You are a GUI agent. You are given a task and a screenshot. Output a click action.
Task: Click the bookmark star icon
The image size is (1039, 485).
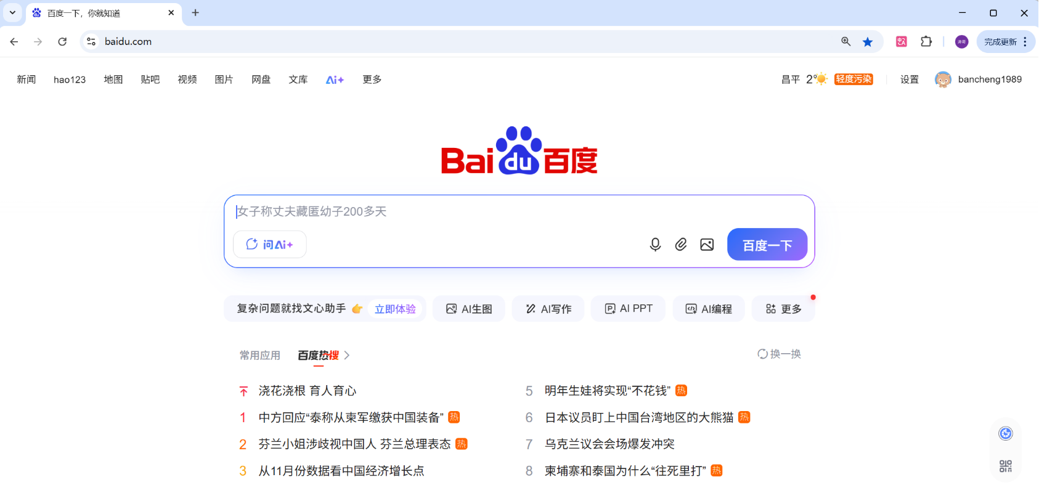point(868,41)
